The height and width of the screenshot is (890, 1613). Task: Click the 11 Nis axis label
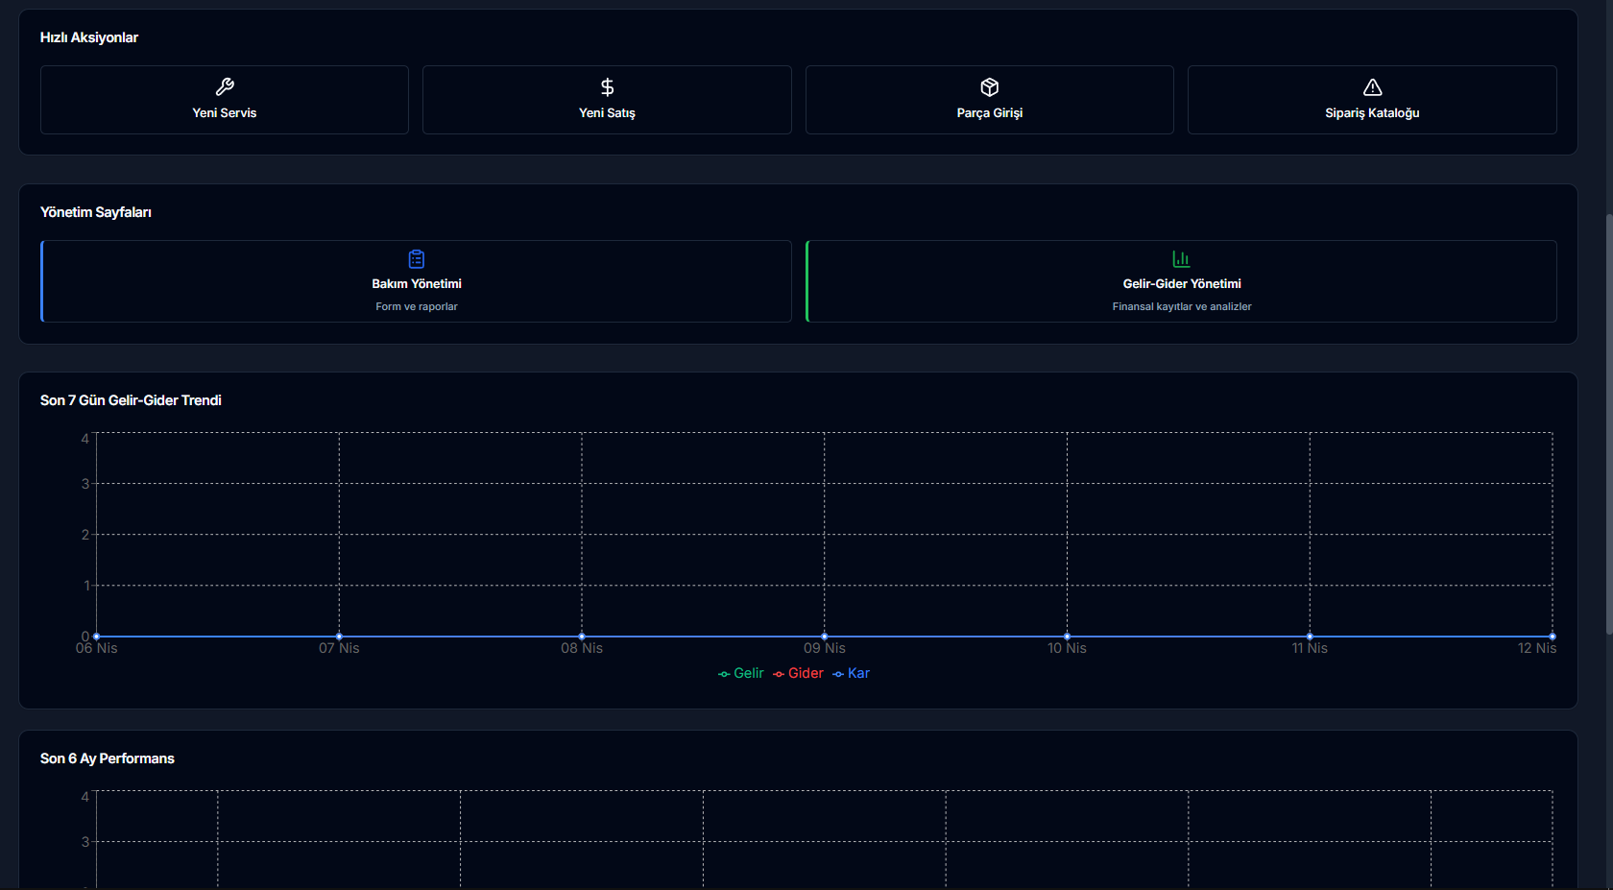[x=1310, y=648]
